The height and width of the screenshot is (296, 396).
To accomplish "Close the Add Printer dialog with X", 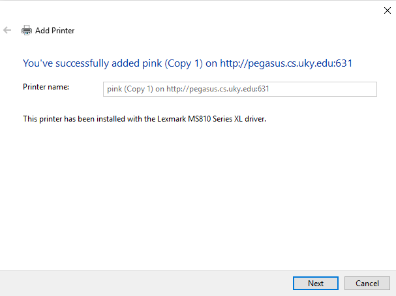I will [387, 10].
